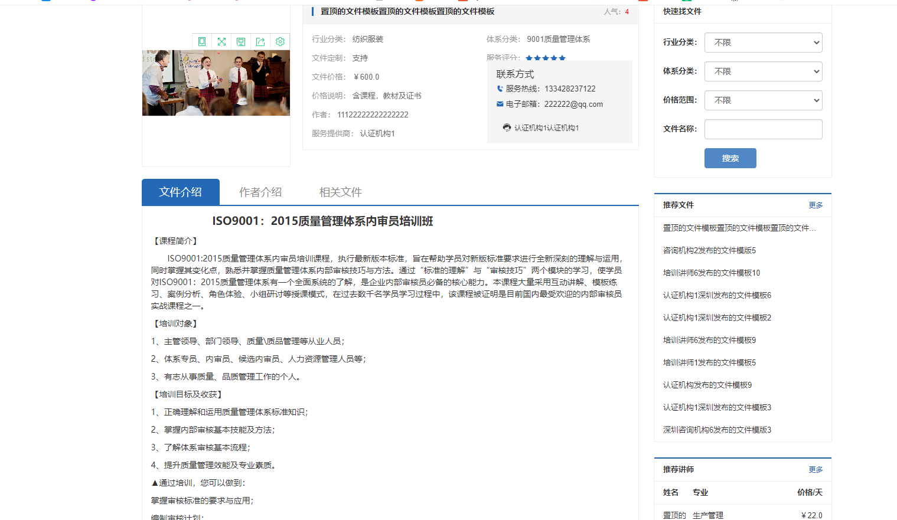Open 认证机构1深圳发布的文件模板6
Screen dimensions: 897x520
(717, 295)
